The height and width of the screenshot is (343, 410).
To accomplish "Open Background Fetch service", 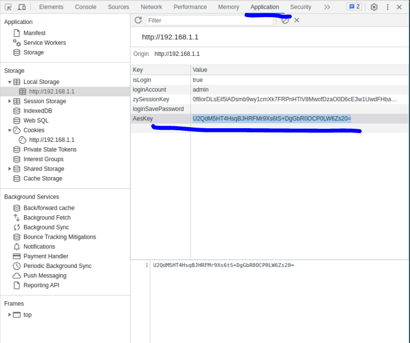I will pyautogui.click(x=47, y=217).
